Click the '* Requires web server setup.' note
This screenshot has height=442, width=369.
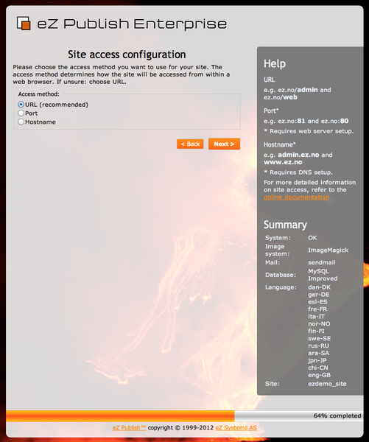[309, 131]
